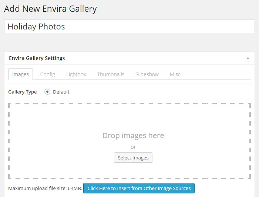The height and width of the screenshot is (197, 259).
Task: Click the Envira Gallery Settings heading
Action: click(x=37, y=58)
